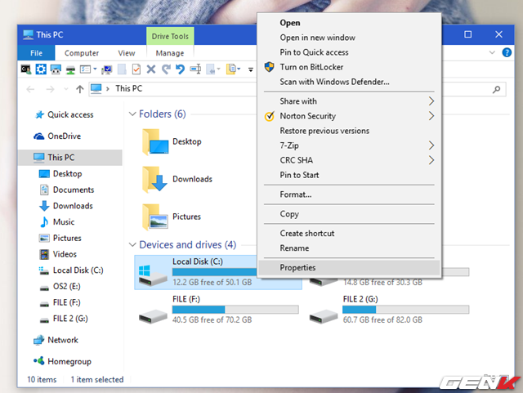Click the blue Undo arrow icon
This screenshot has height=393, width=523.
coord(181,69)
